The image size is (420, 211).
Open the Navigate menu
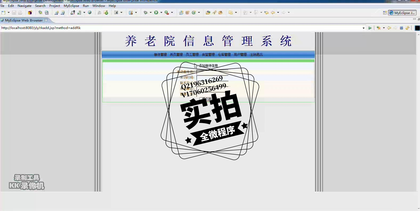point(25,6)
